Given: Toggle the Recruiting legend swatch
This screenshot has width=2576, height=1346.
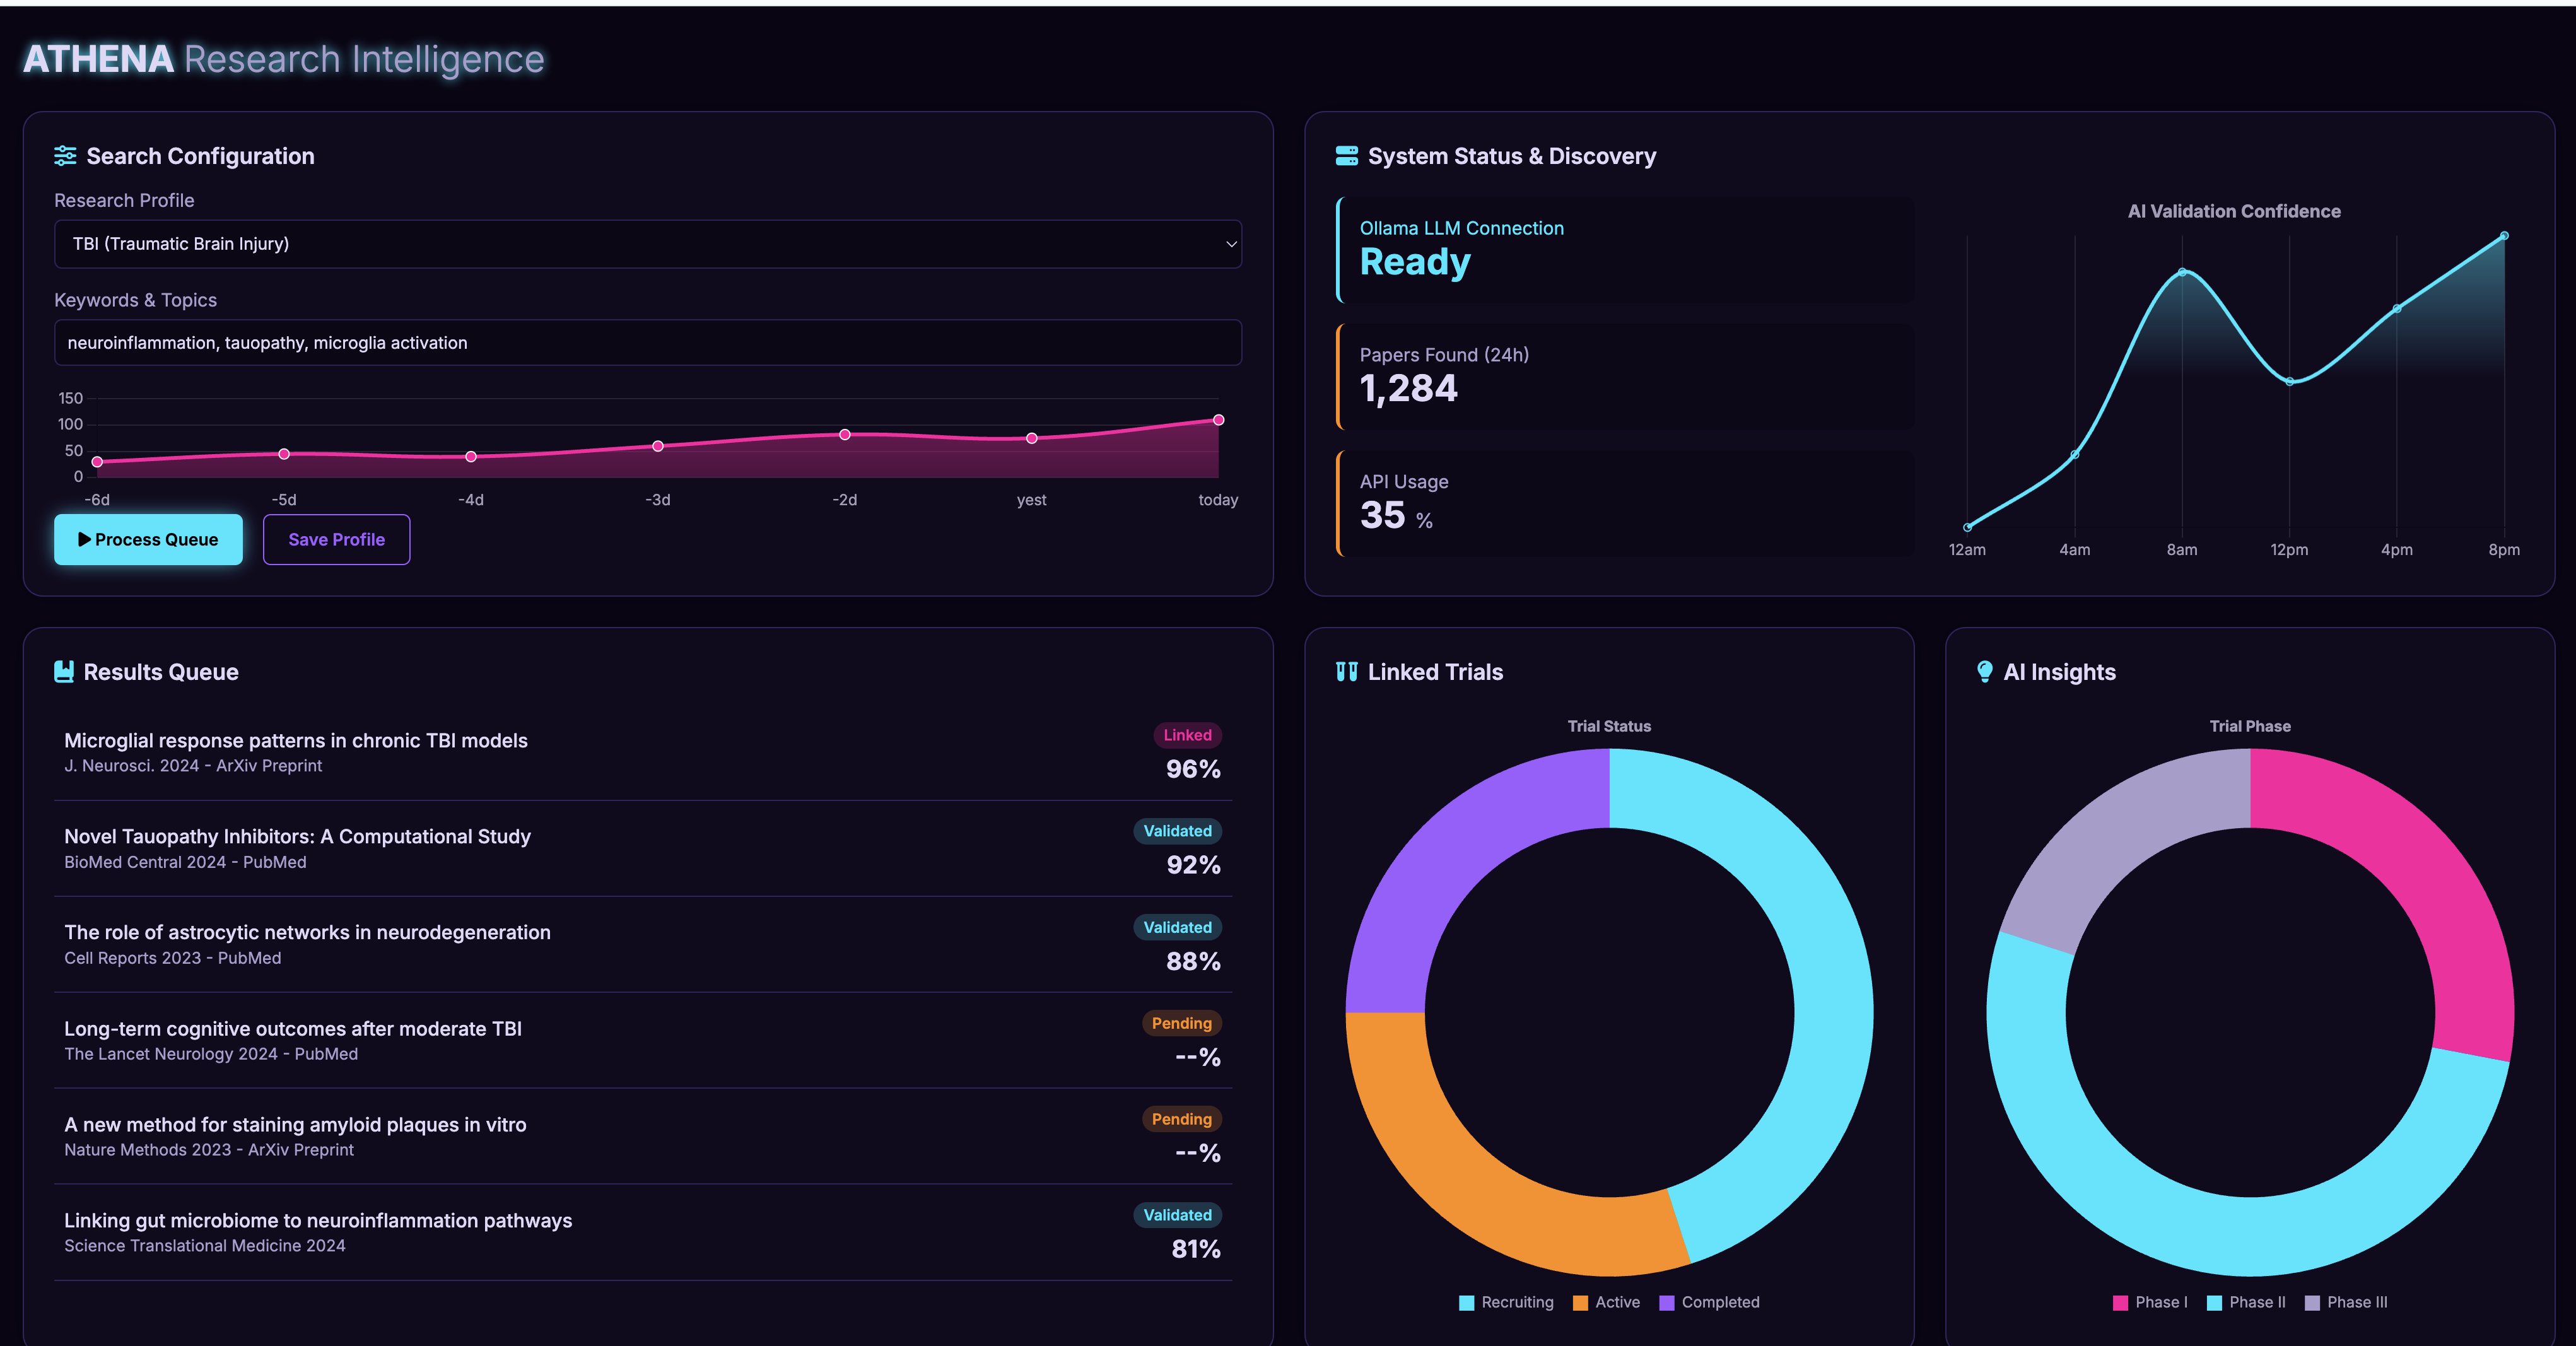Looking at the screenshot, I should coord(1466,1303).
